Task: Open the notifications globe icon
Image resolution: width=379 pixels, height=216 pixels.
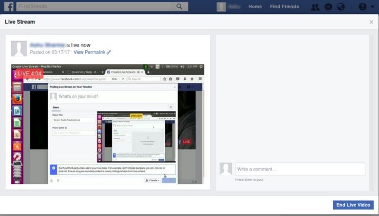Action: click(x=341, y=6)
